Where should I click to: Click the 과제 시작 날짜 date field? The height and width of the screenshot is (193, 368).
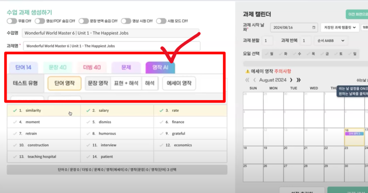point(294,28)
